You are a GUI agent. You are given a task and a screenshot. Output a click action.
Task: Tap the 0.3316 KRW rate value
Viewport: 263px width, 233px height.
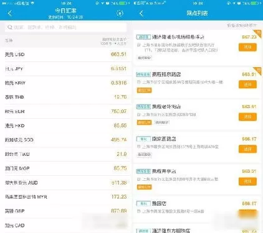[x=118, y=83]
